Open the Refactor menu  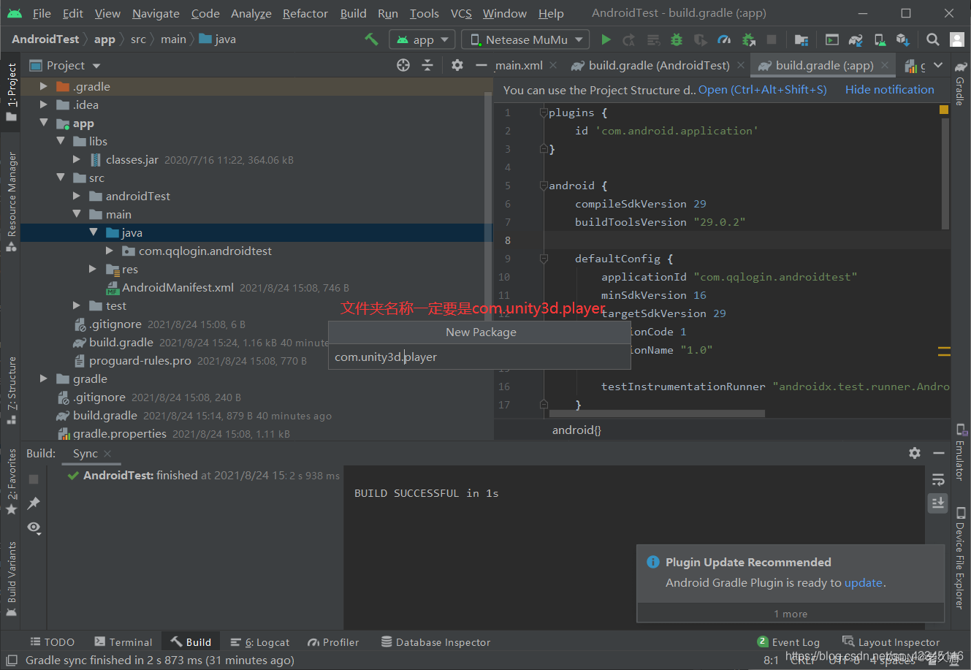click(305, 13)
